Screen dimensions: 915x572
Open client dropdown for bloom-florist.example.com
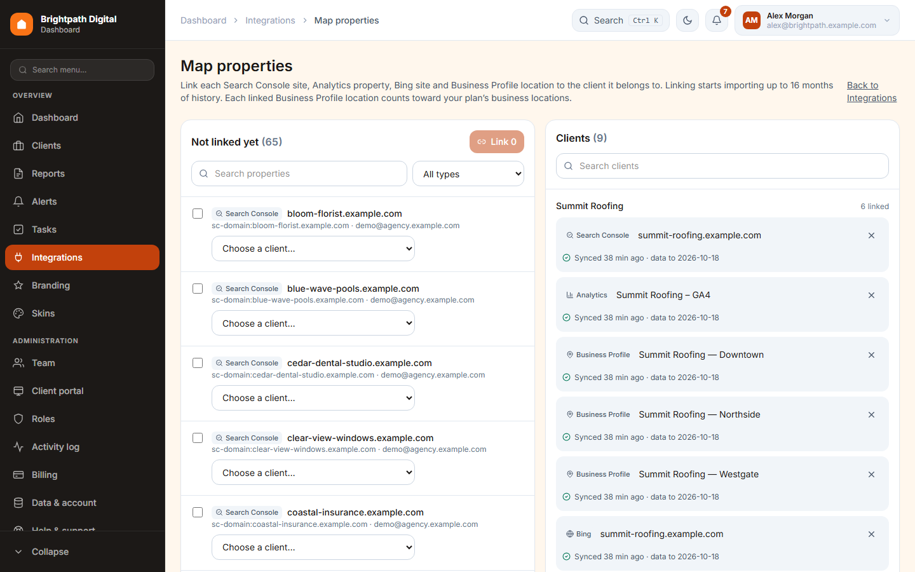pos(313,249)
